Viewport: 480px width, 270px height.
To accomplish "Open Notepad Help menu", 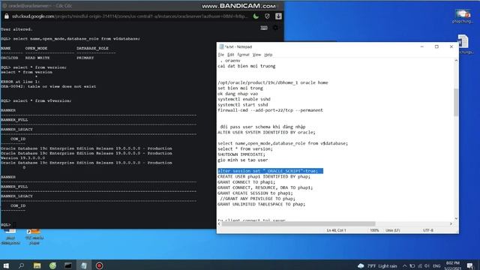I will (268, 55).
